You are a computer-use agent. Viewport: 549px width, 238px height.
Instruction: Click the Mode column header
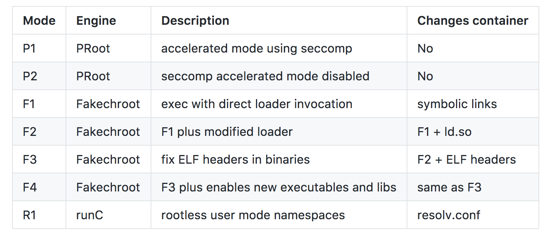[39, 21]
